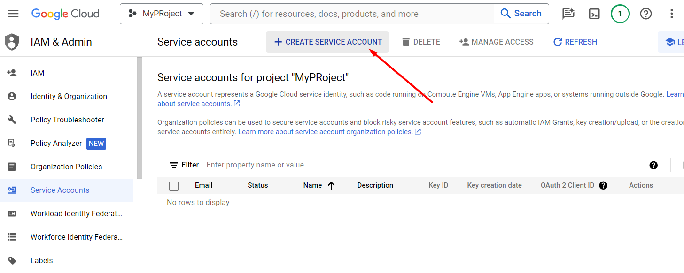
Task: Open notifications badge showing 1
Action: (620, 14)
